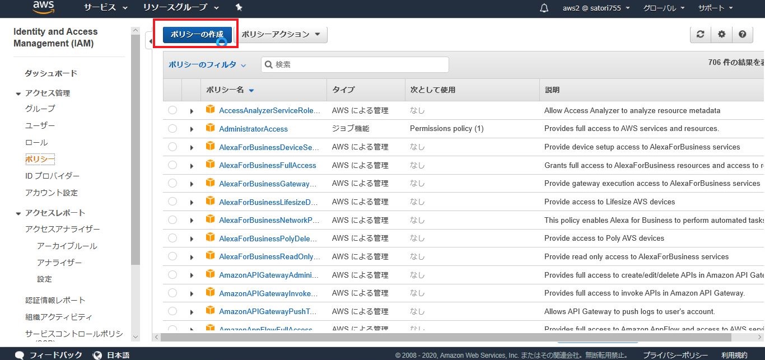Open ロール in the sidebar
Image resolution: width=765 pixels, height=360 pixels.
click(x=36, y=142)
